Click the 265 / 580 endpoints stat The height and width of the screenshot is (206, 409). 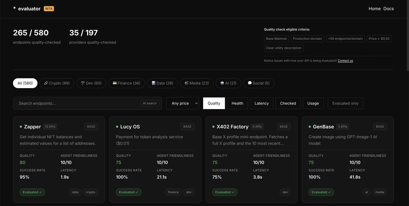tap(31, 33)
